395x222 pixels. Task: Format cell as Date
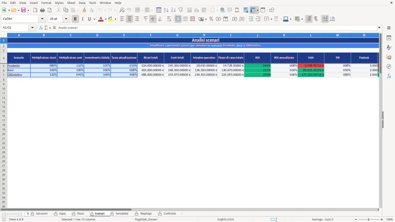[225, 19]
